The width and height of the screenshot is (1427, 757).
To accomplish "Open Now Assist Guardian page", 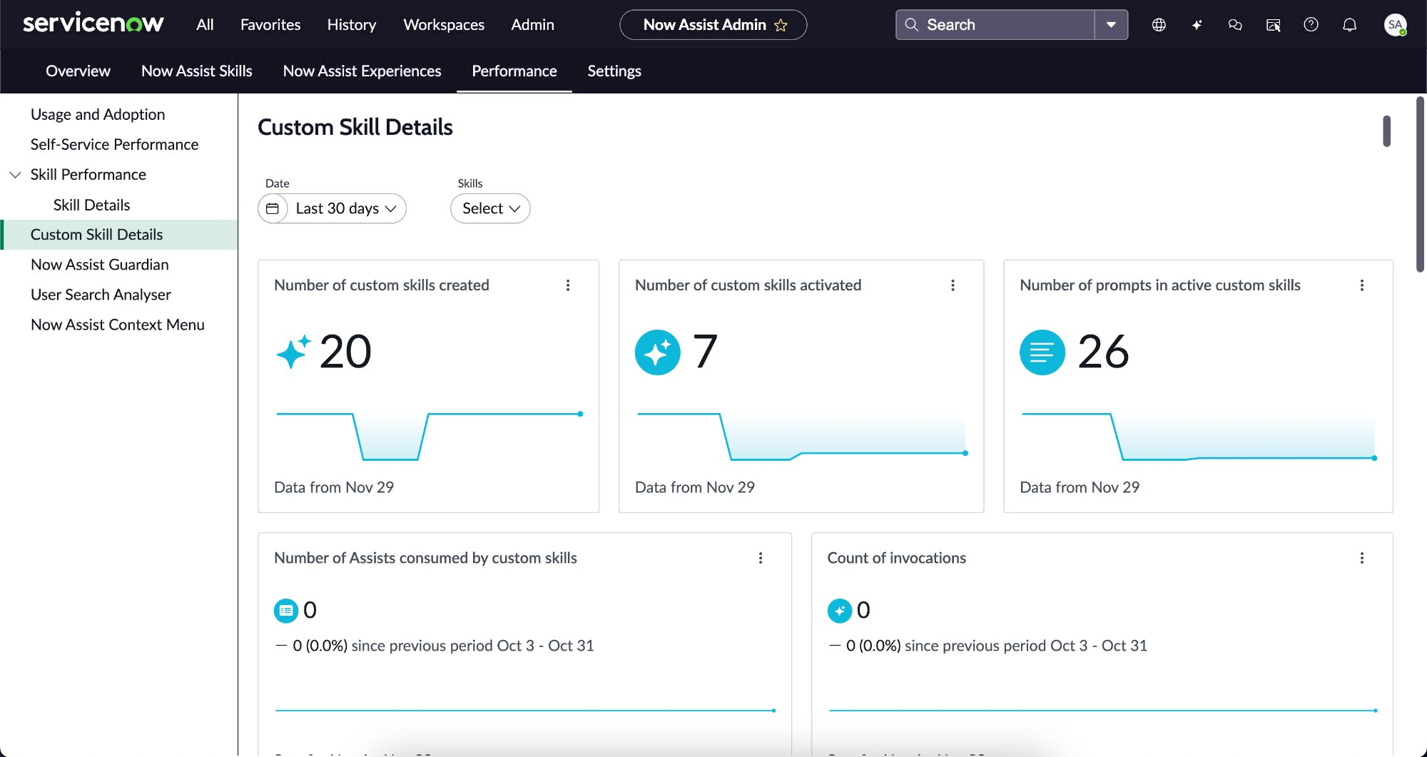I will [x=100, y=265].
